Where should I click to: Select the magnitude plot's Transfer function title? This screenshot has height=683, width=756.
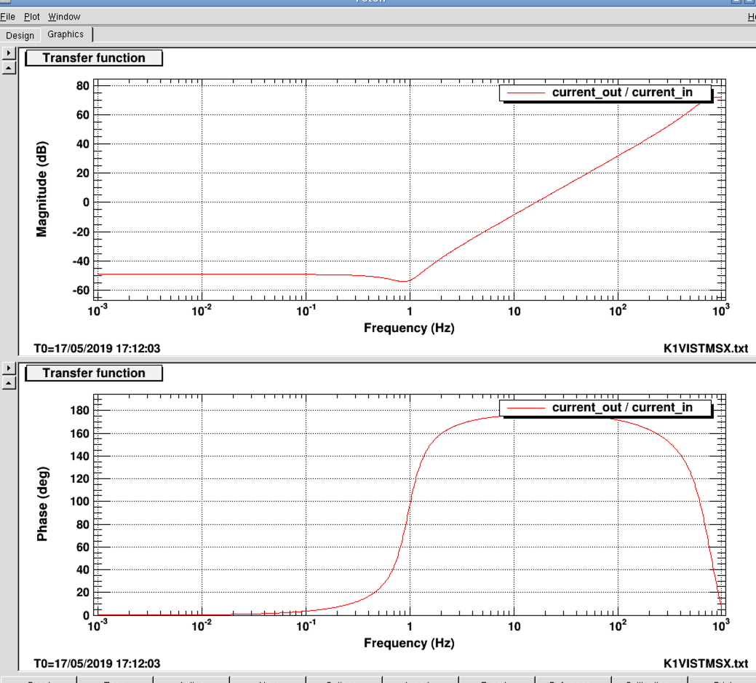click(94, 58)
